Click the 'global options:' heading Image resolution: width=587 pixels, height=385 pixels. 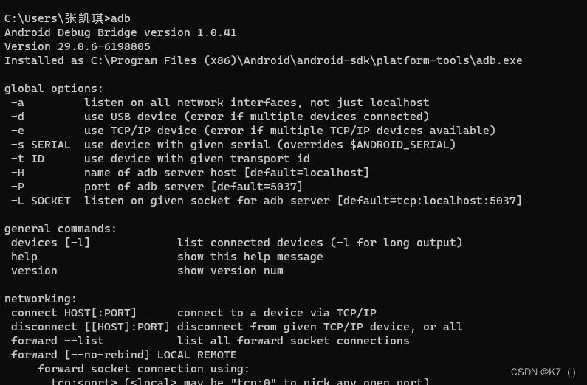coord(54,89)
